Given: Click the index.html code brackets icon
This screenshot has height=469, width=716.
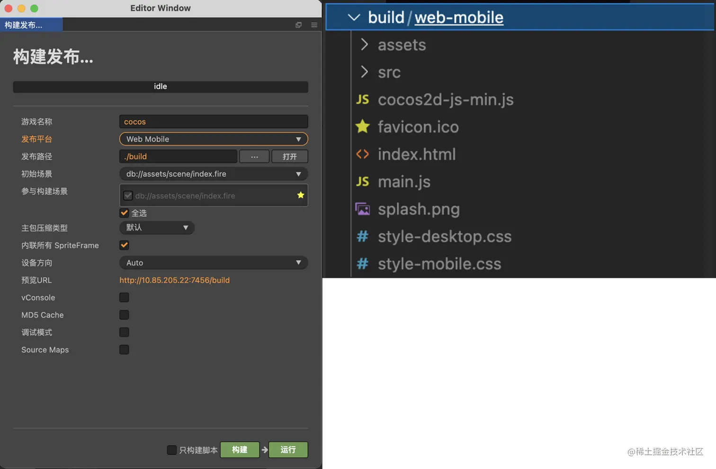Looking at the screenshot, I should [x=363, y=154].
